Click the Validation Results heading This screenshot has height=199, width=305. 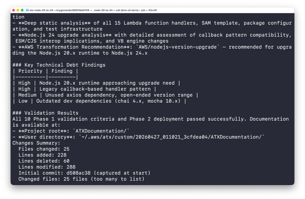[45, 113]
